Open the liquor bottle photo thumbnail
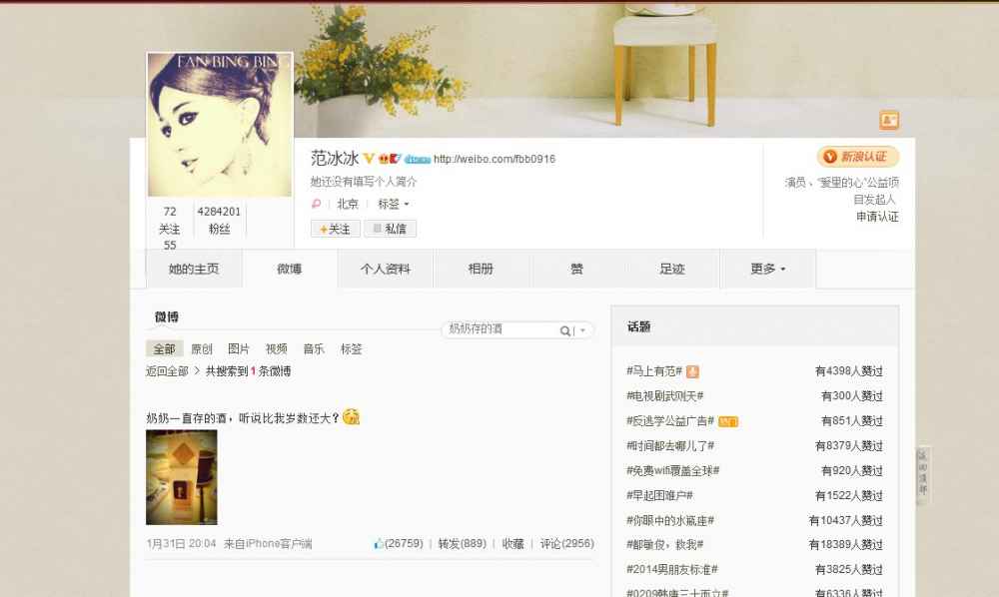This screenshot has width=999, height=597. 182,477
